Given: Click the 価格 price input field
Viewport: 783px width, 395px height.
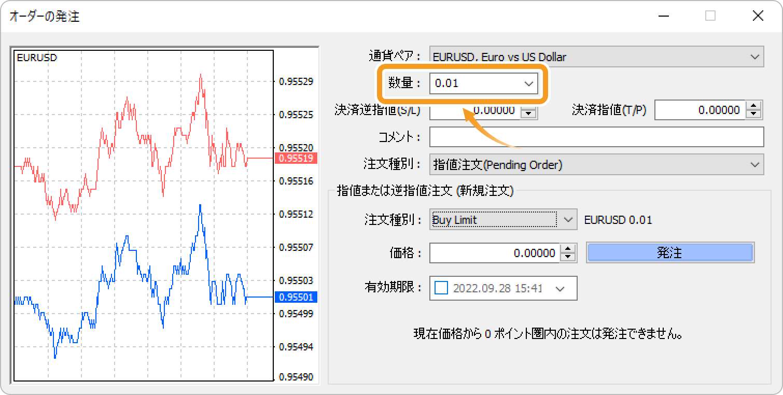Looking at the screenshot, I should point(495,253).
